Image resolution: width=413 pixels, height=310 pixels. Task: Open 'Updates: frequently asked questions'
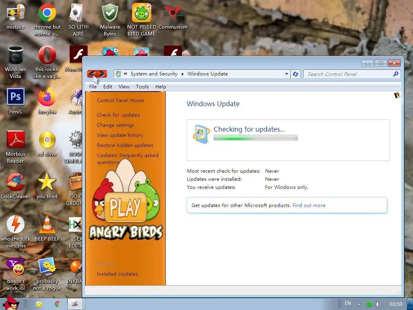(127, 158)
